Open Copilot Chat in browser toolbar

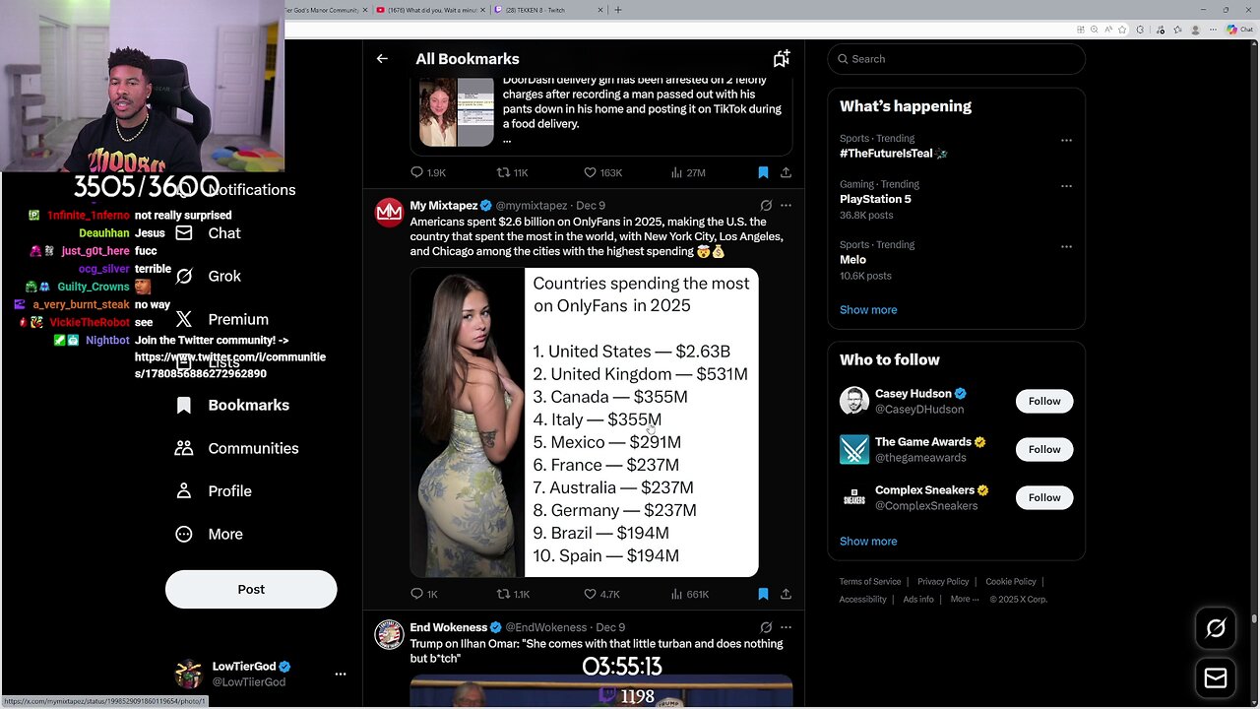click(x=1240, y=30)
